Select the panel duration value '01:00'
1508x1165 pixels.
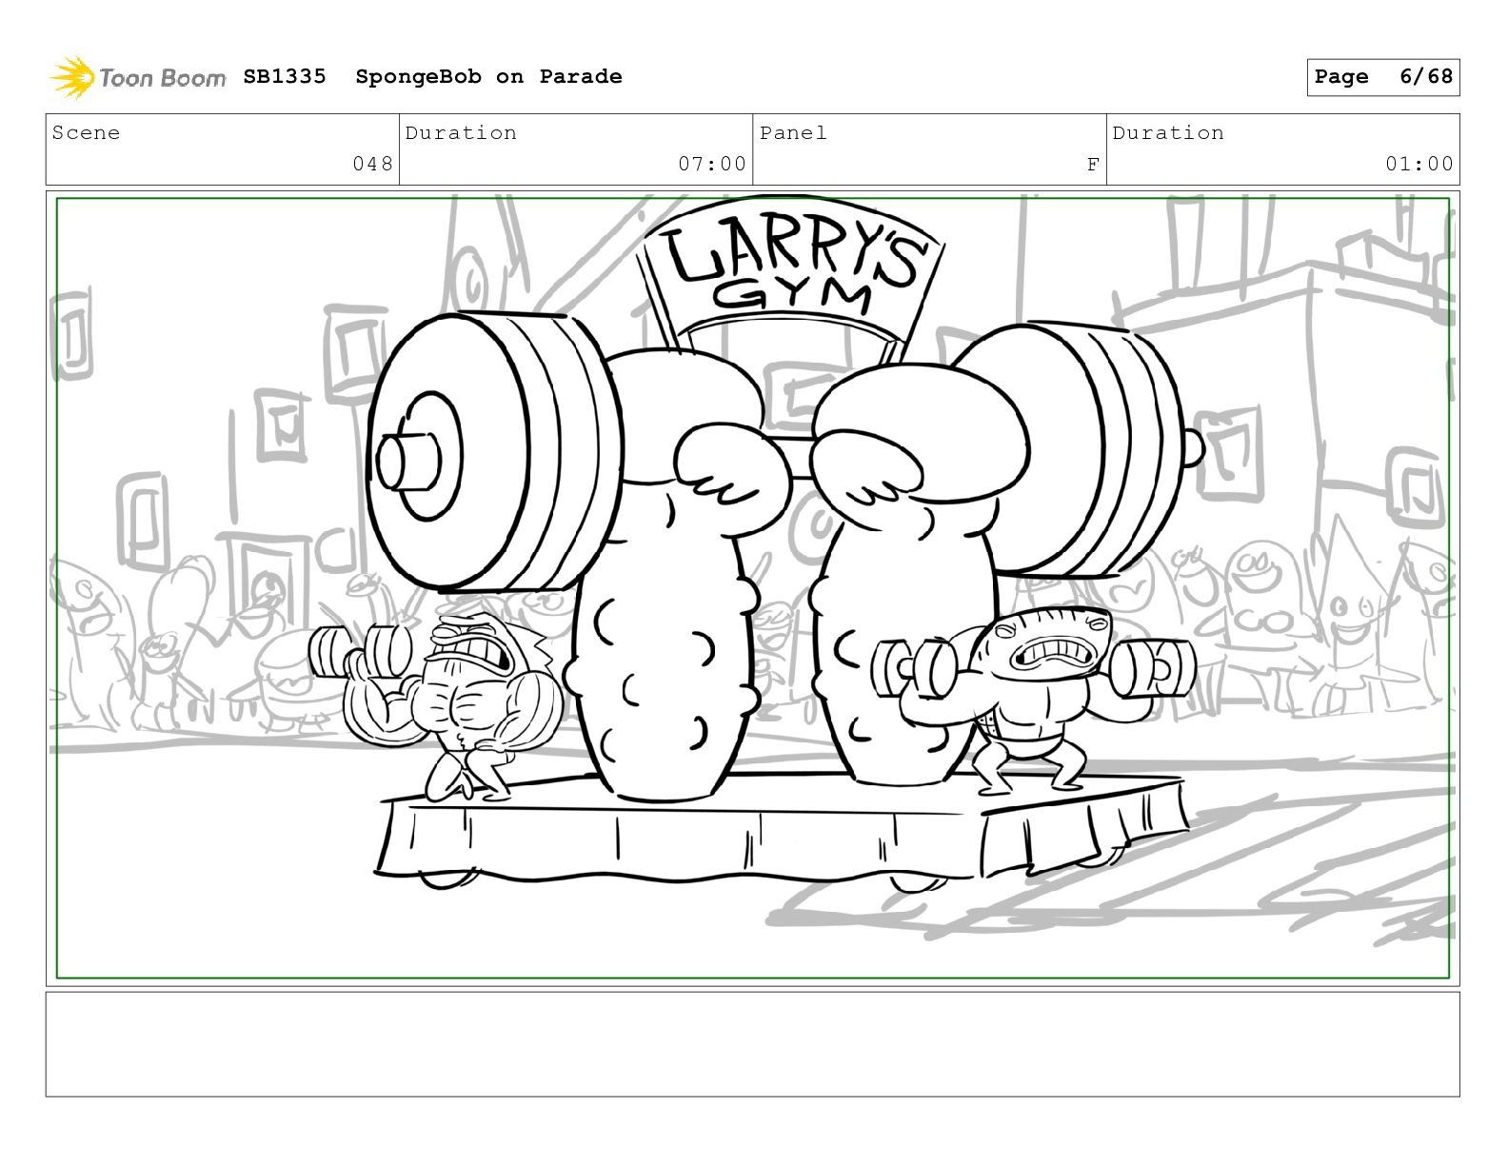1419,164
